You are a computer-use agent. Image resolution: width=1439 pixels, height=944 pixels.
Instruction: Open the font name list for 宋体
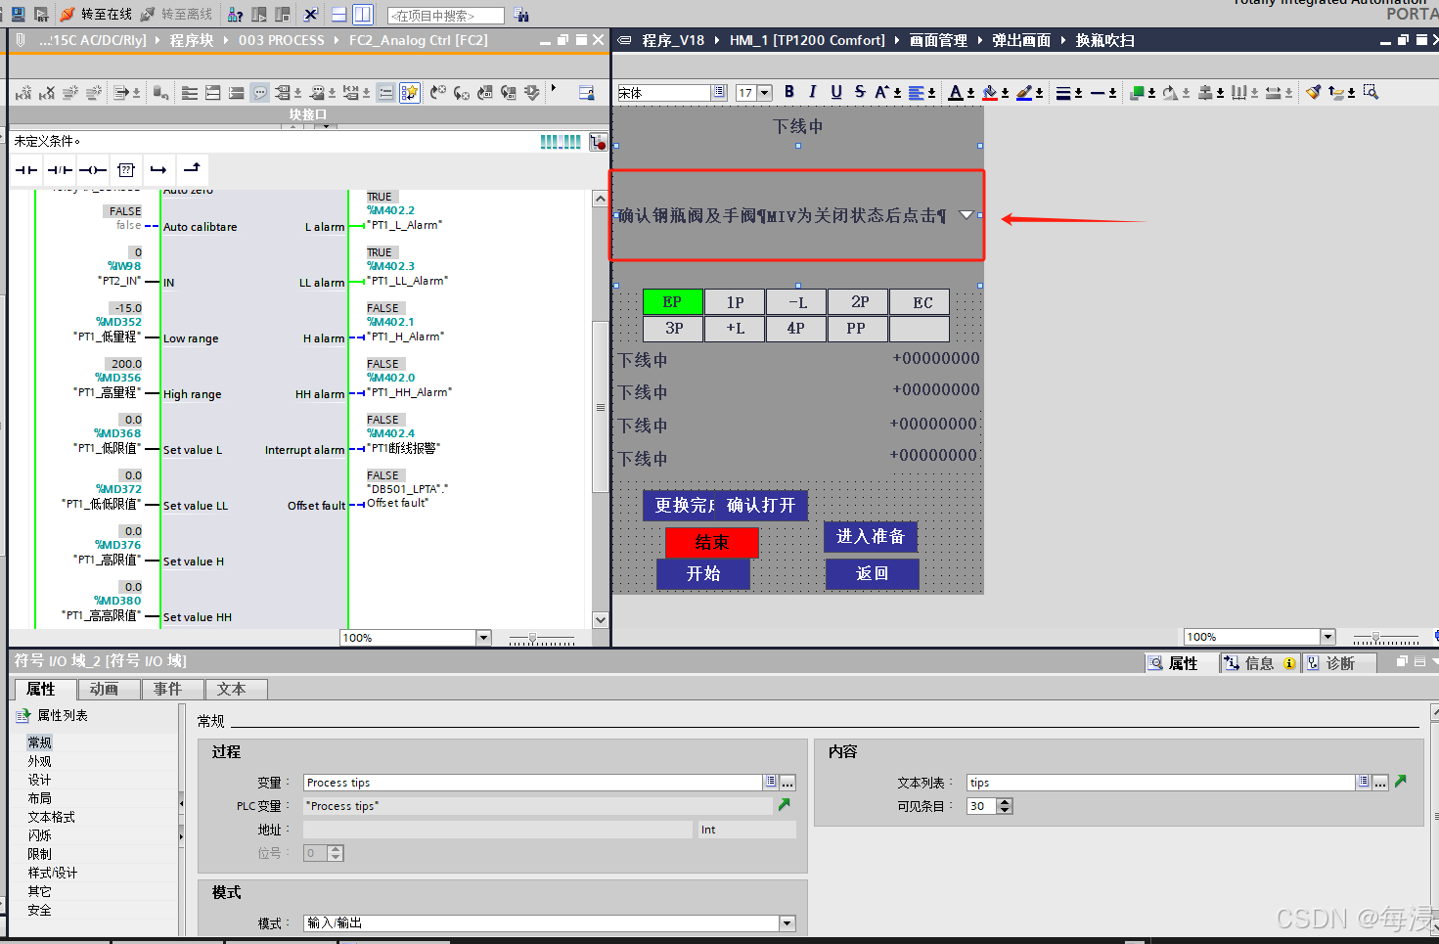[x=719, y=92]
